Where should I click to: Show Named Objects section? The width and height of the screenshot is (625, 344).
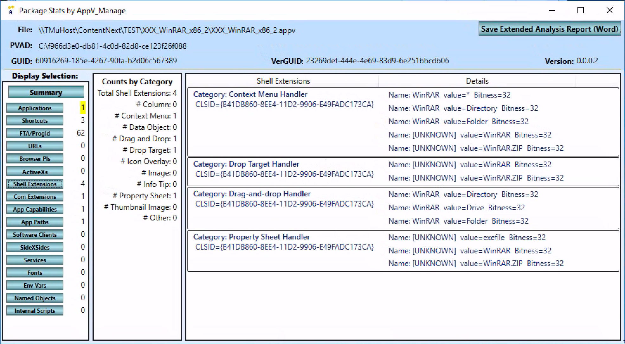point(35,298)
